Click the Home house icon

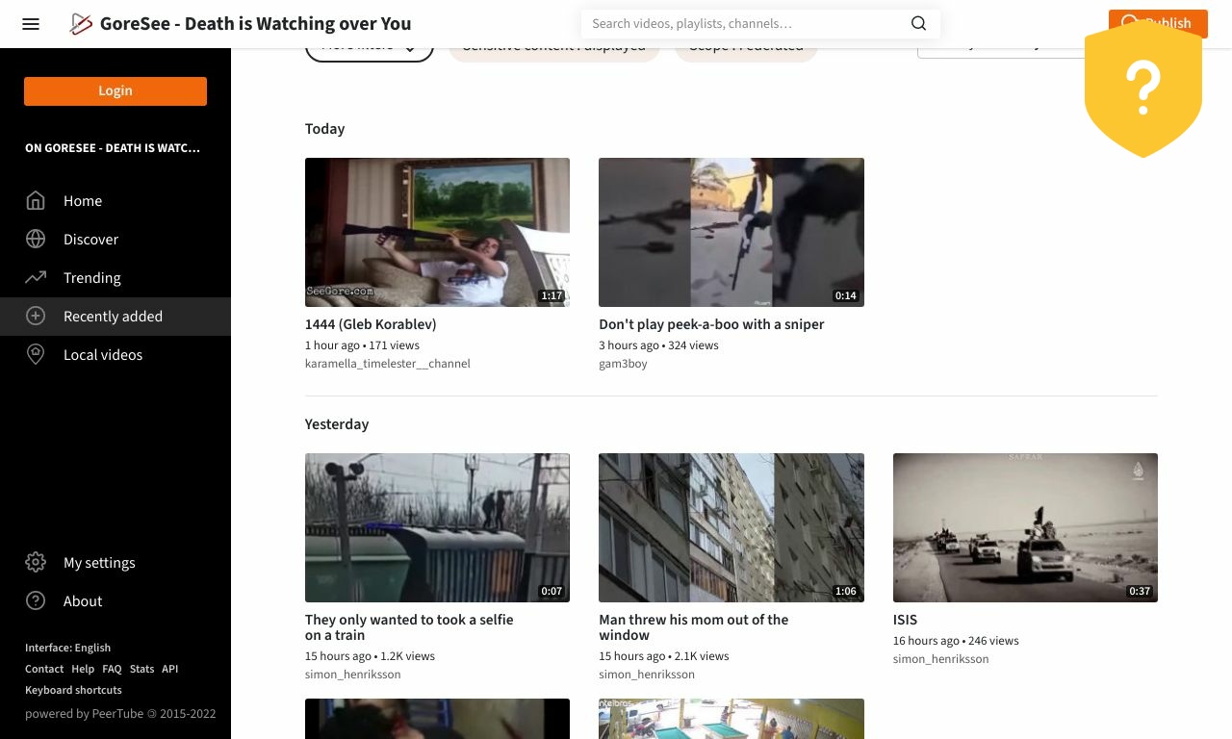[36, 201]
